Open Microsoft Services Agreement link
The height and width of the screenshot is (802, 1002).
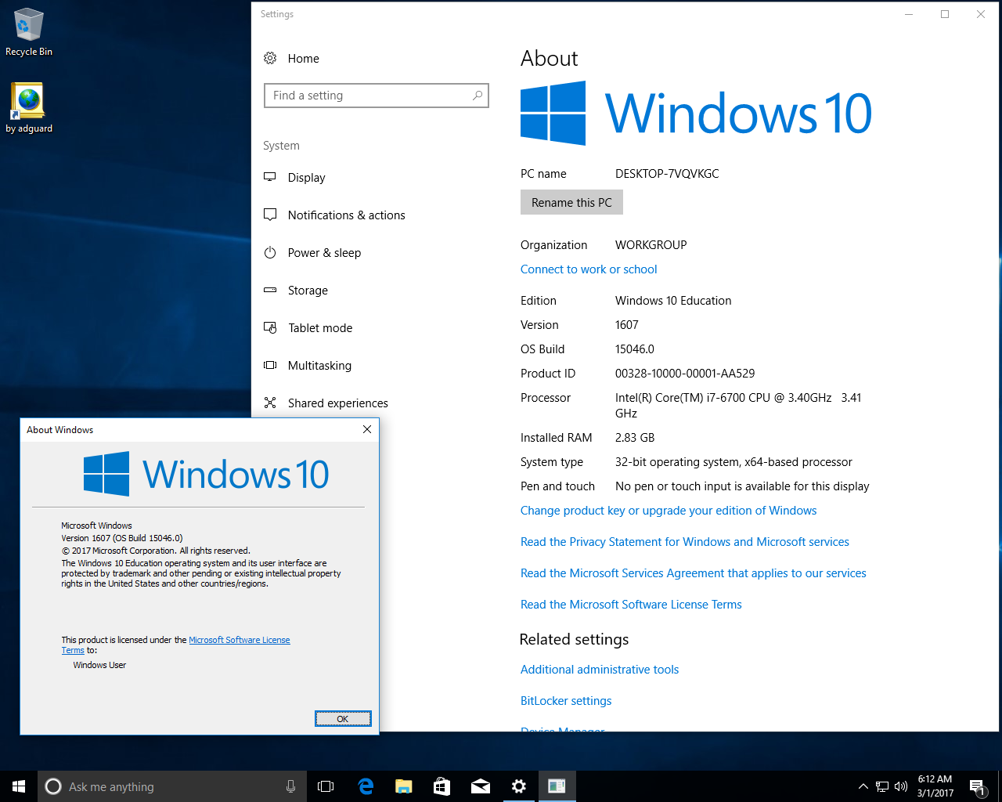[x=694, y=573]
